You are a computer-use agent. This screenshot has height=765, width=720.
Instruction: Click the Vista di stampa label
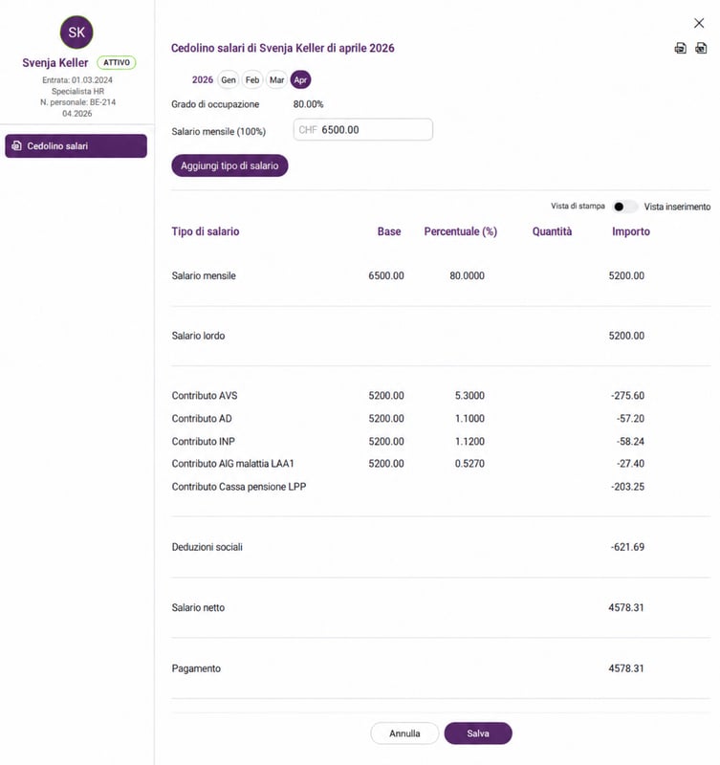tap(578, 206)
